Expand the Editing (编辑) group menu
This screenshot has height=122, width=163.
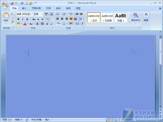pyautogui.click(x=146, y=18)
